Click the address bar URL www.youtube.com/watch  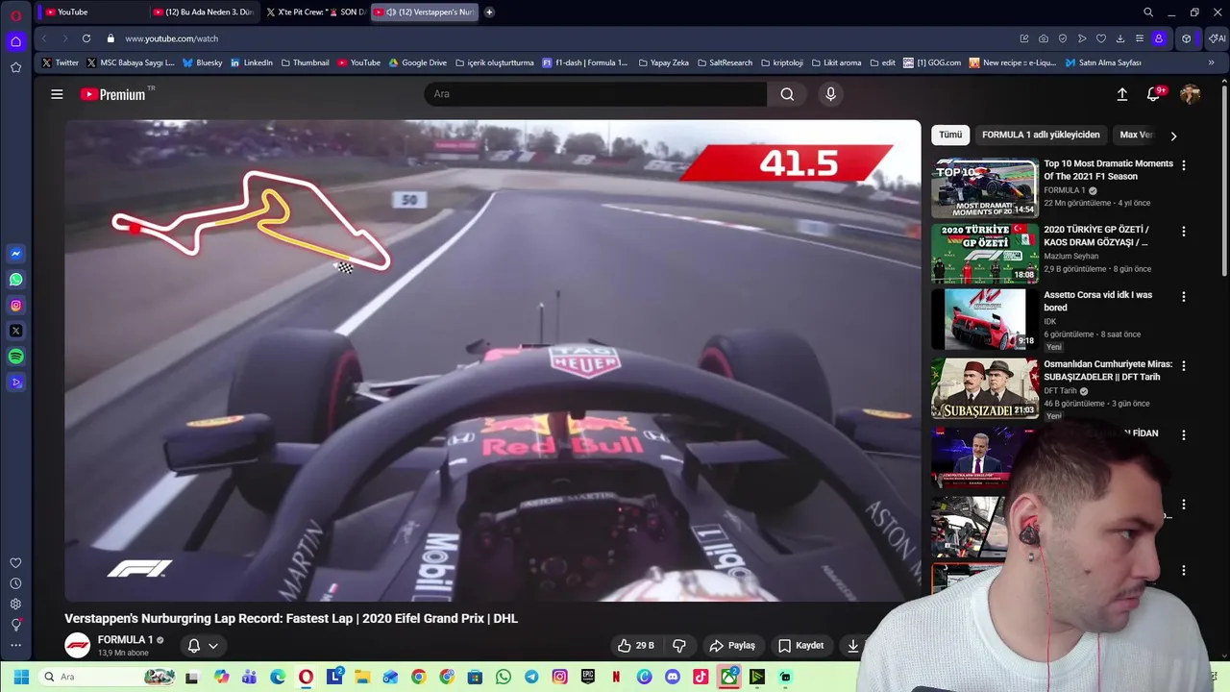(x=171, y=38)
